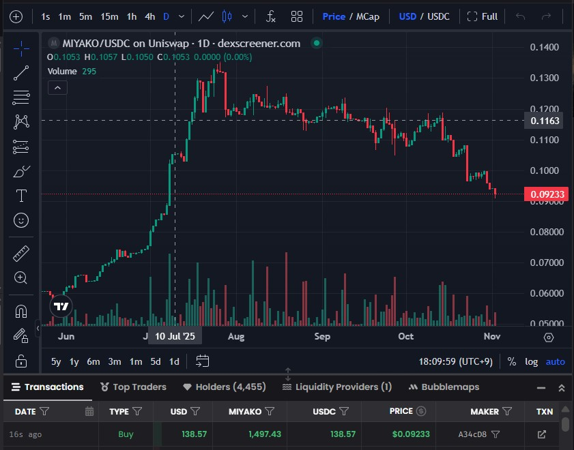Filter transactions by DATE funnel icon
The height and width of the screenshot is (450, 574).
click(44, 412)
